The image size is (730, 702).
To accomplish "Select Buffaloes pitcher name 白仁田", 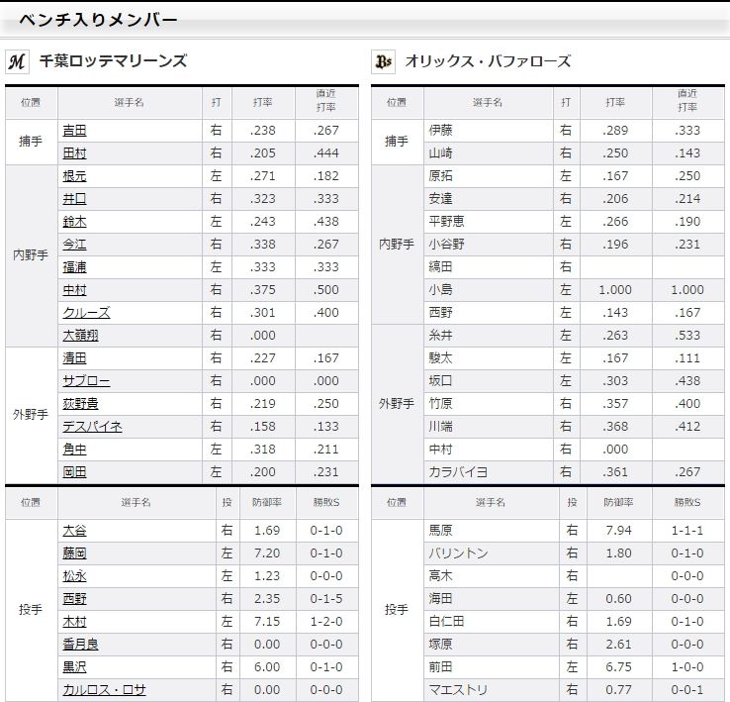I will pyautogui.click(x=446, y=622).
